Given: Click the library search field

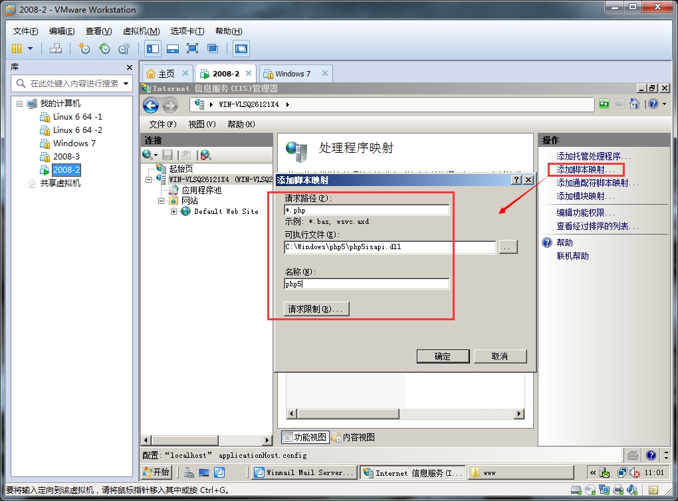Looking at the screenshot, I should (x=71, y=84).
